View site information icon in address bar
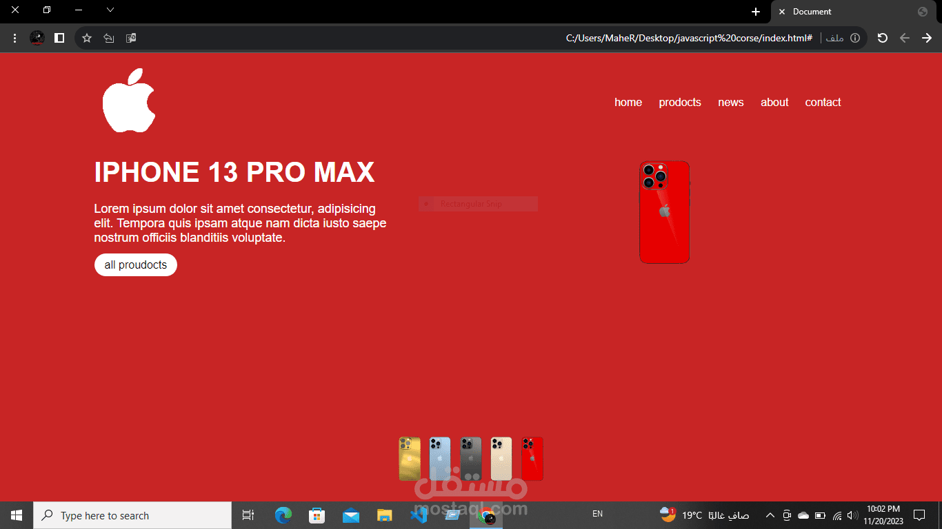The height and width of the screenshot is (529, 942). (x=855, y=38)
